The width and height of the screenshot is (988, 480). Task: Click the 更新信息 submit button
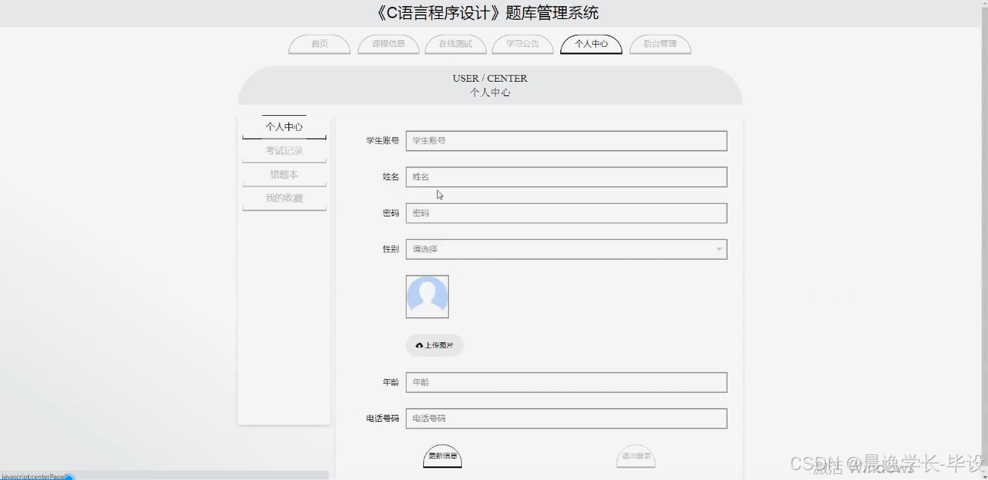442,457
